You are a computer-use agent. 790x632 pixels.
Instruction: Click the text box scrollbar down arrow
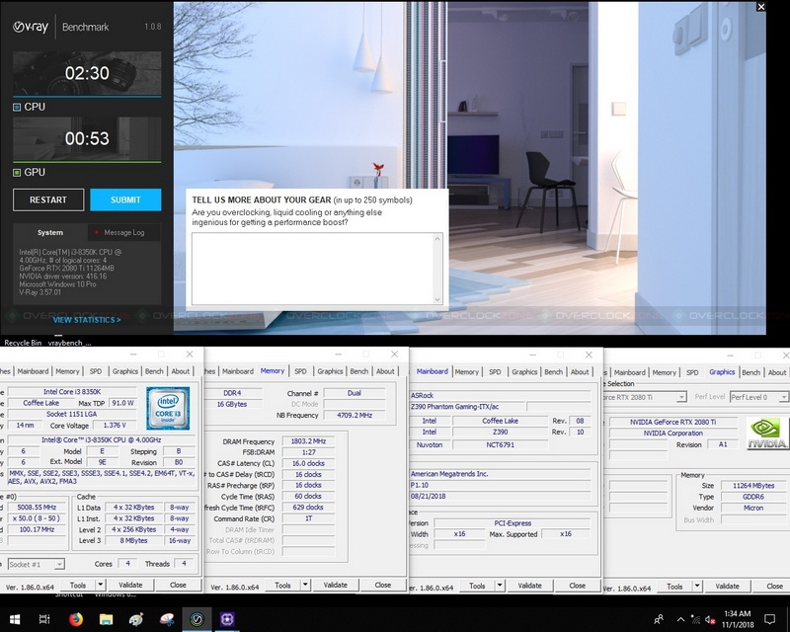(x=437, y=299)
